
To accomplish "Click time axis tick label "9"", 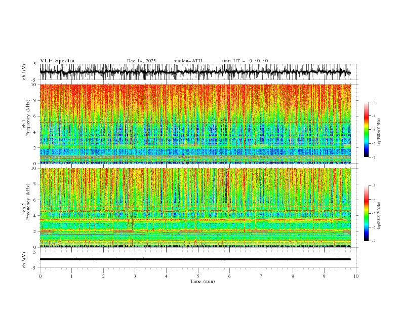I will click(x=324, y=276).
